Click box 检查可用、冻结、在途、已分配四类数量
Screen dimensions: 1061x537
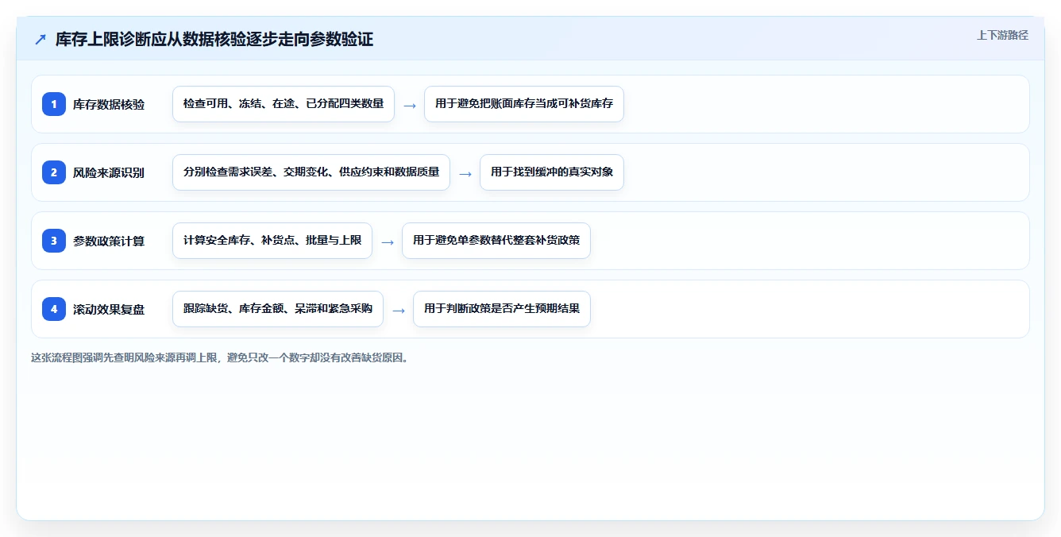[284, 104]
